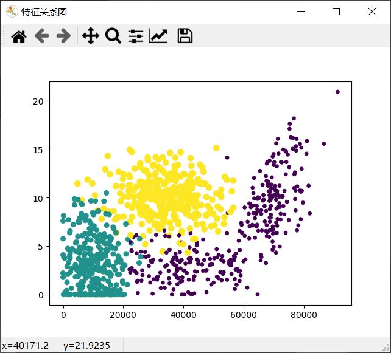Click the y-axis tick label 15

tap(38, 150)
